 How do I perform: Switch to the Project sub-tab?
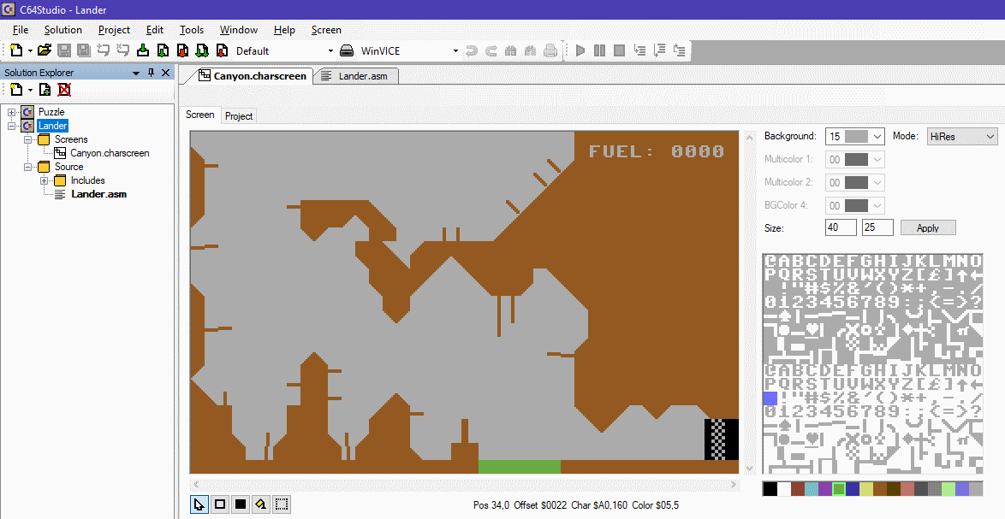pyautogui.click(x=239, y=115)
